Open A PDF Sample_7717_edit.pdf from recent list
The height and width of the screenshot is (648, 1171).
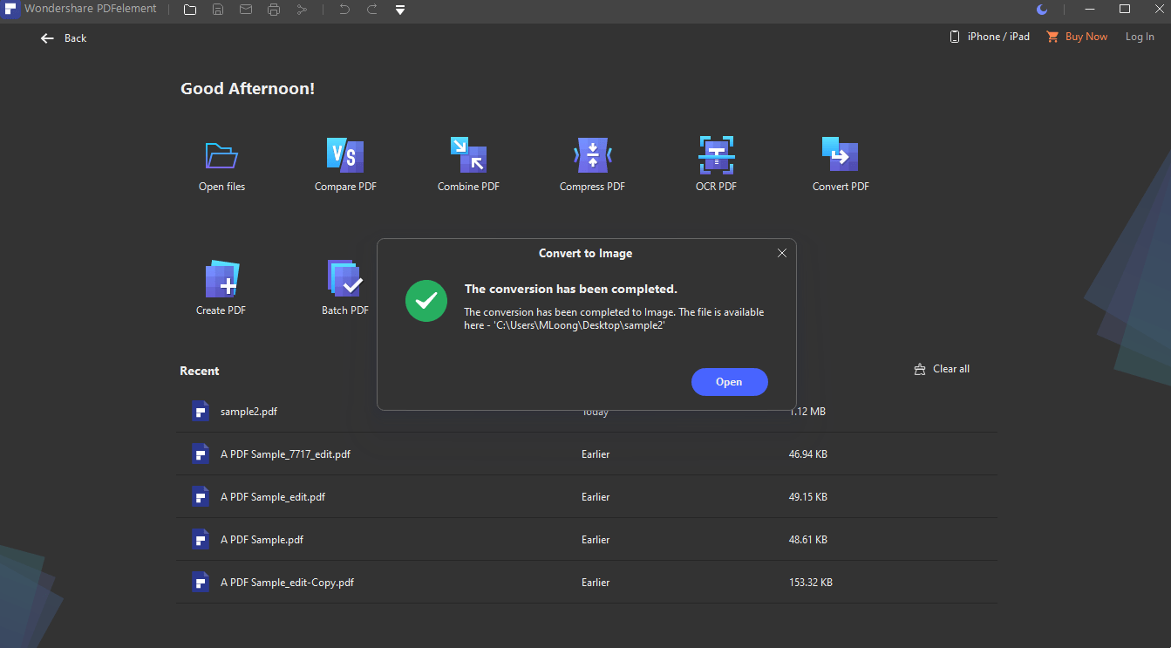click(x=285, y=454)
